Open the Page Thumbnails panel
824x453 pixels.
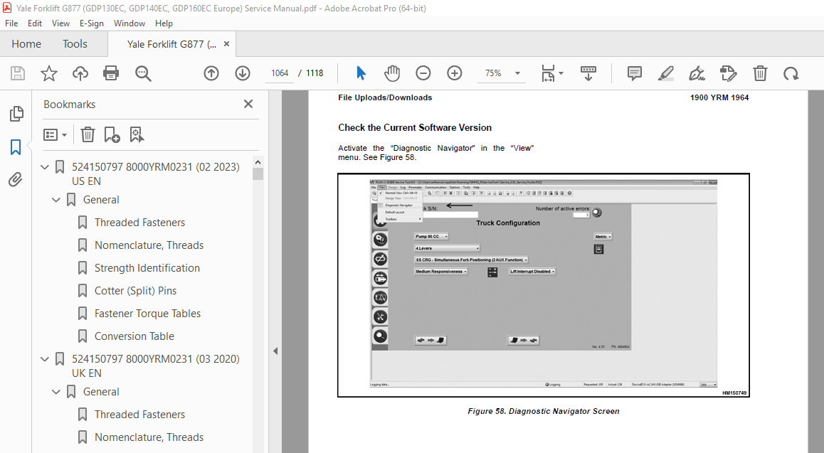click(x=16, y=113)
